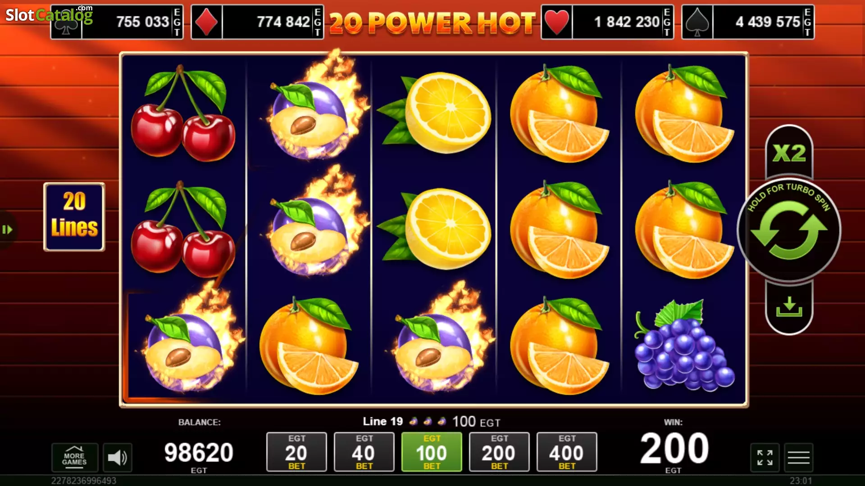Open the hearts jackpot counter
Image resolution: width=865 pixels, height=486 pixels.
[x=607, y=22]
